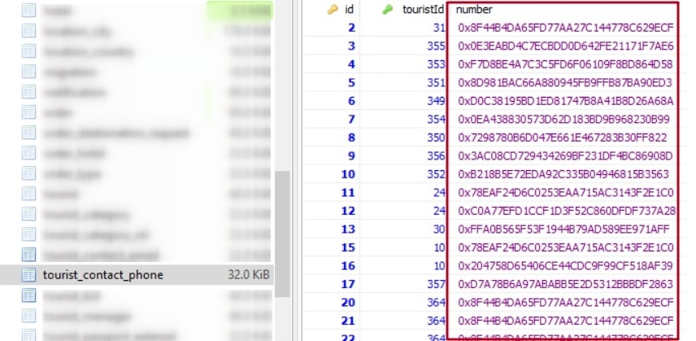696x341 pixels.
Task: Click the id column header text
Action: coord(349,10)
